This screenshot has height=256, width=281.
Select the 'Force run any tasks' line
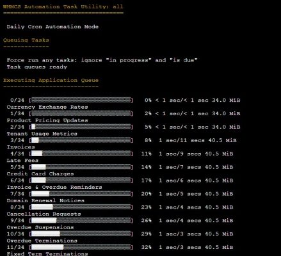point(102,60)
